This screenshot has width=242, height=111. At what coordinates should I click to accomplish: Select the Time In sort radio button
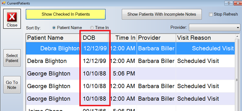(92, 28)
